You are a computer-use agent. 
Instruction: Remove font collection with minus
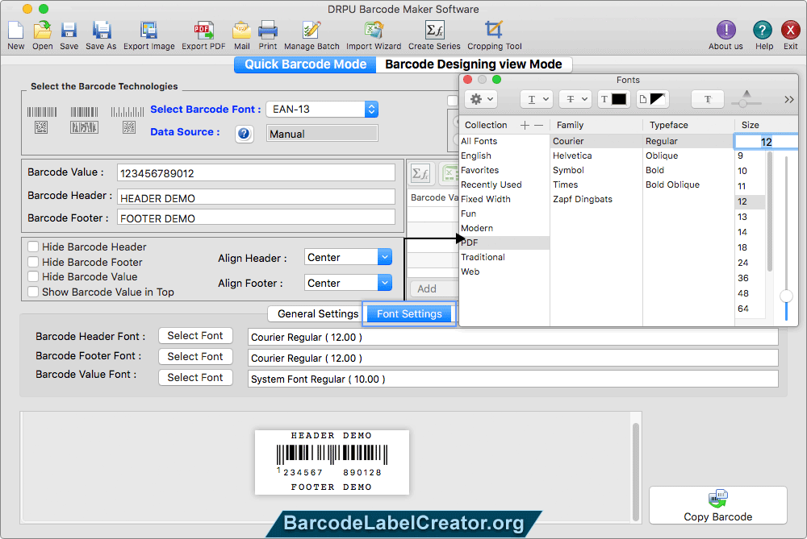(538, 125)
